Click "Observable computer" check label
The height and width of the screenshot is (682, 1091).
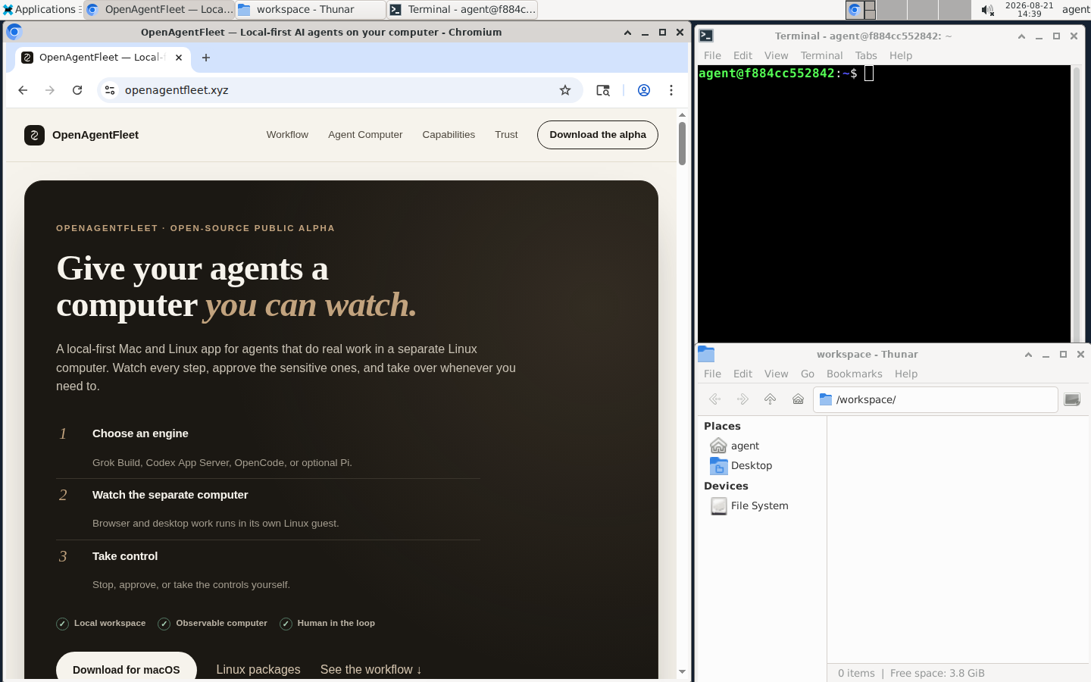[x=221, y=623]
